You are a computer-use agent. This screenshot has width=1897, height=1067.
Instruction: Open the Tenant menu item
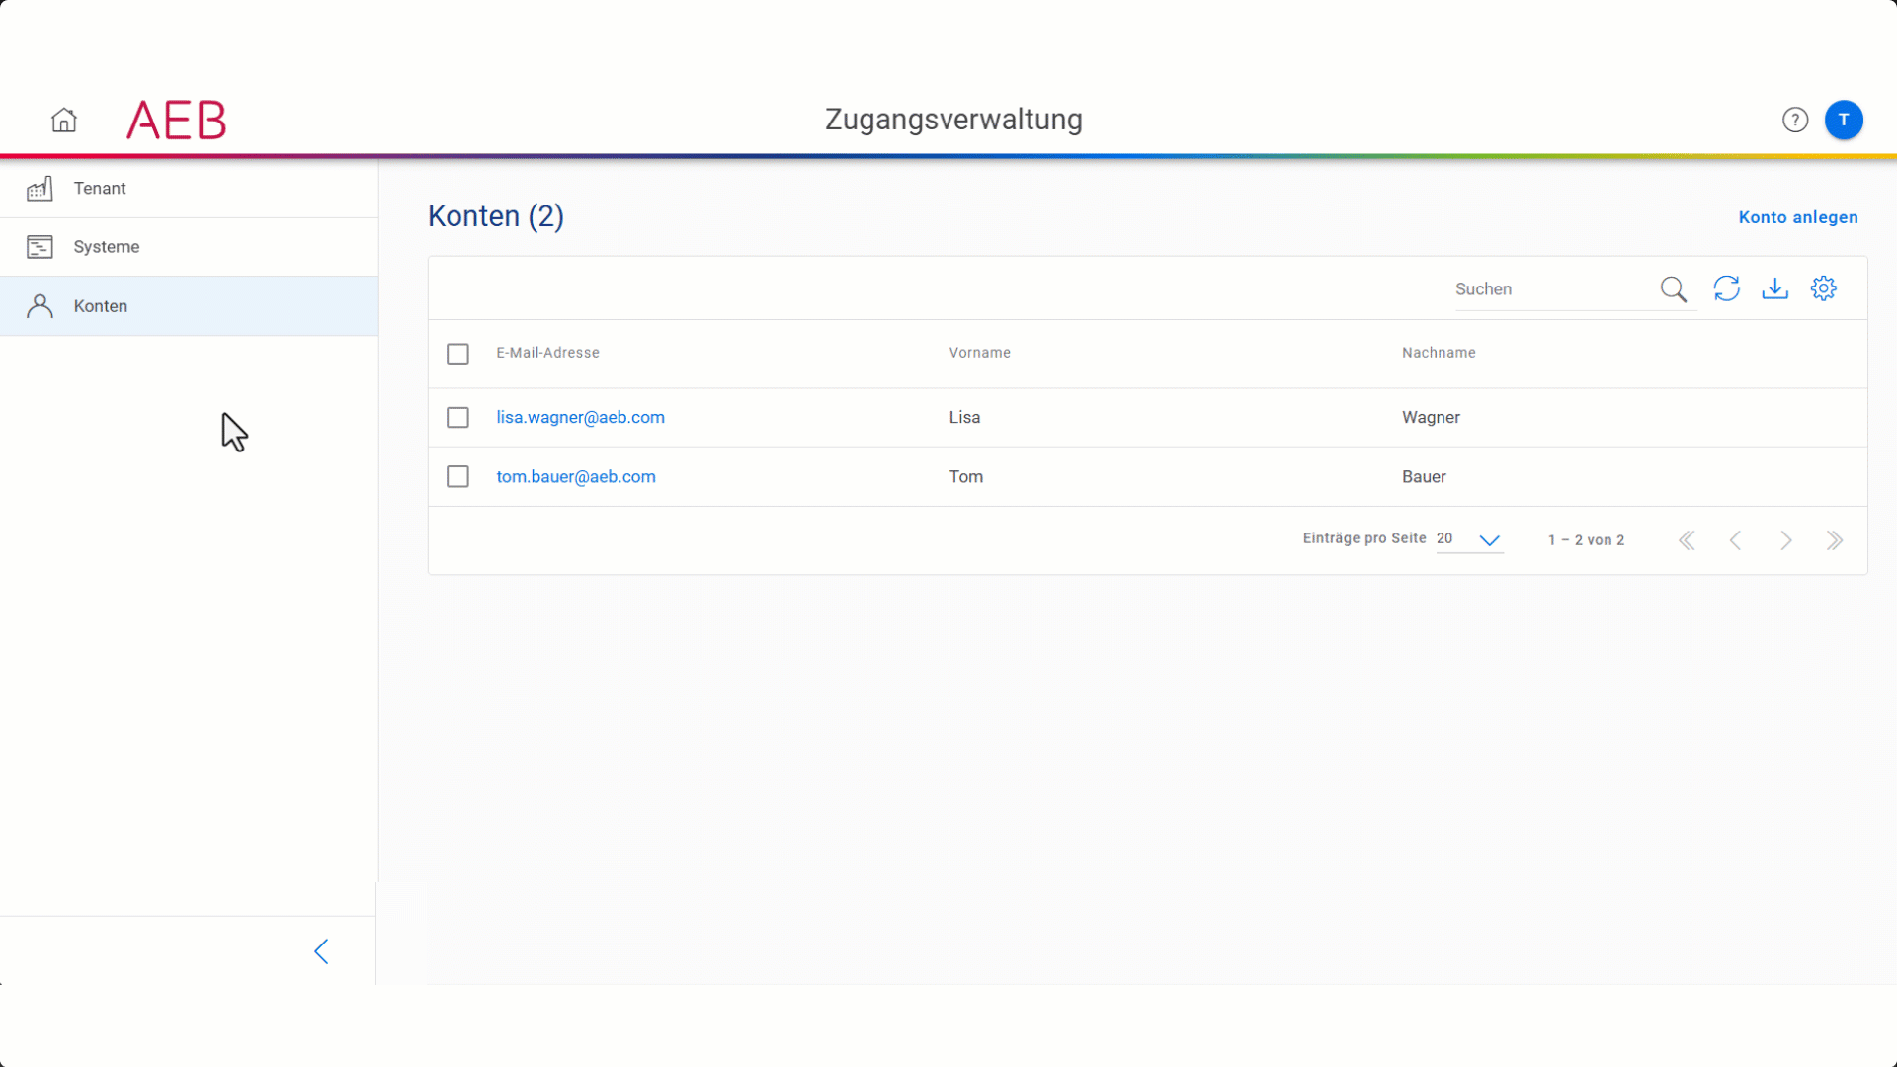point(100,188)
